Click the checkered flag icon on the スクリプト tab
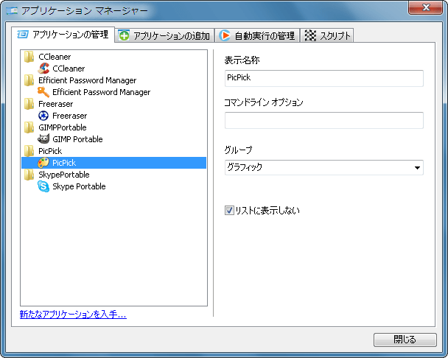Screen dimensions: 448x358 [x=310, y=35]
